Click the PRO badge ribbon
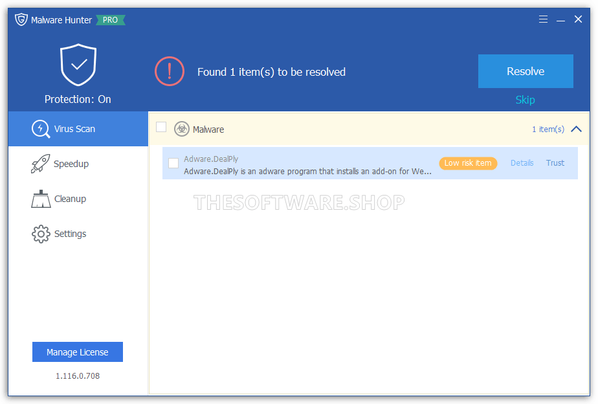Screen dimensions: 598x404 [110, 20]
